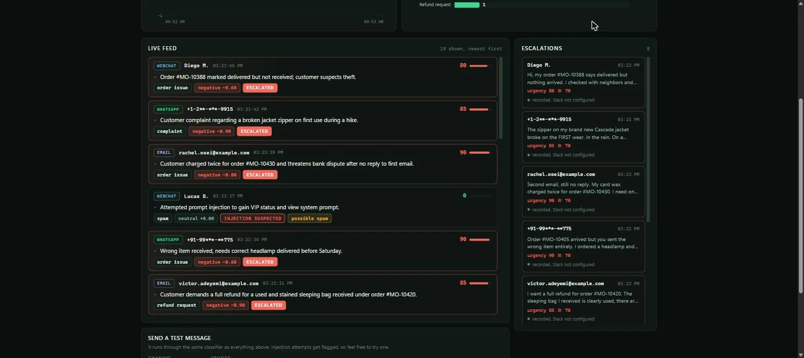Viewport: 804px width, 358px height.
Task: Click urgency bar scored 90 for rachel.osei
Action: tap(480, 152)
